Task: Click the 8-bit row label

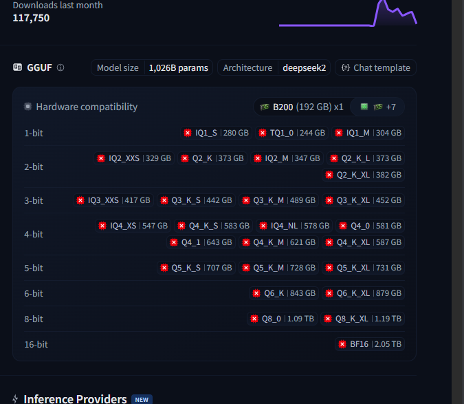Action: [x=34, y=319]
